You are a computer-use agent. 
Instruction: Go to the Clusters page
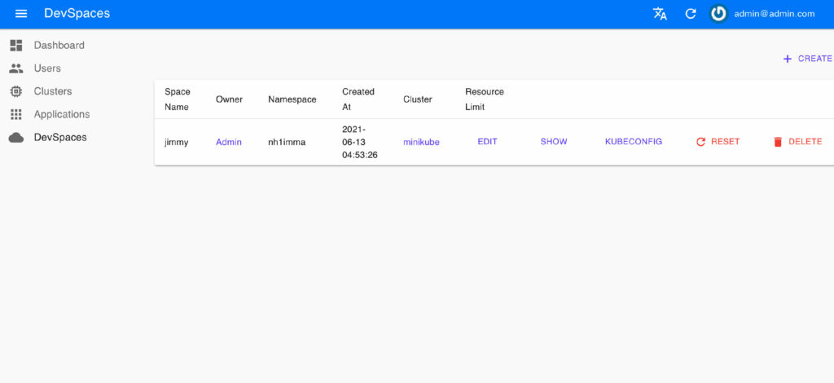coord(53,91)
